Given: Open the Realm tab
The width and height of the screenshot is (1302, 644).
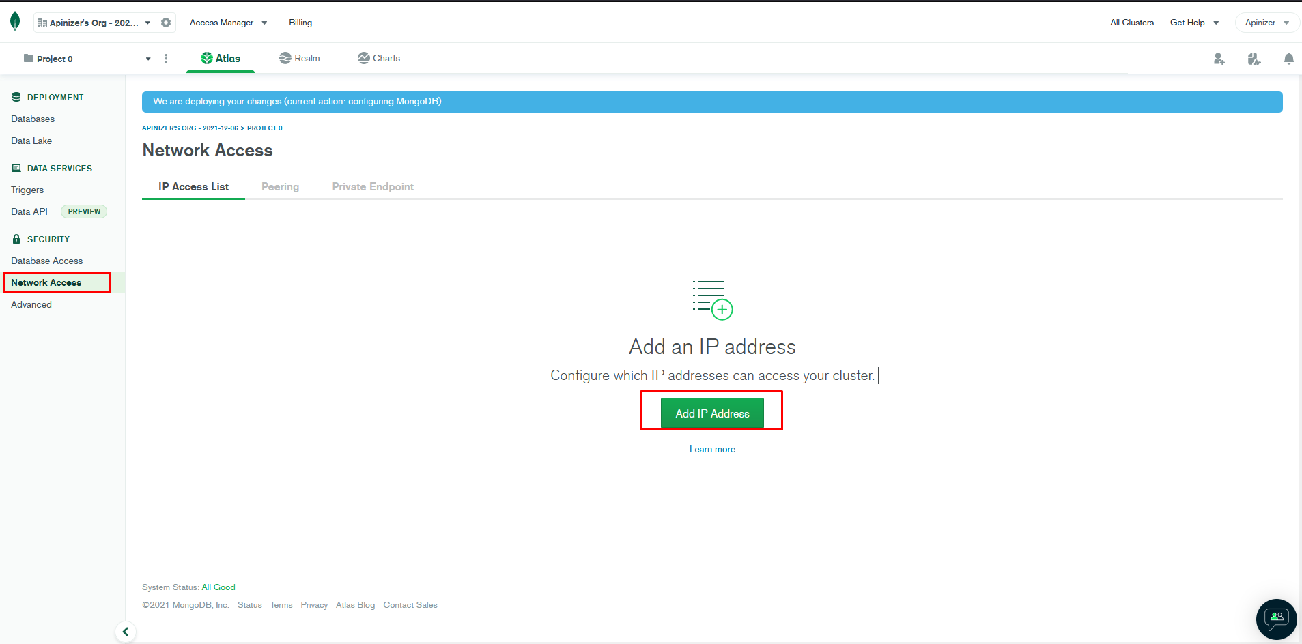Looking at the screenshot, I should (x=300, y=59).
